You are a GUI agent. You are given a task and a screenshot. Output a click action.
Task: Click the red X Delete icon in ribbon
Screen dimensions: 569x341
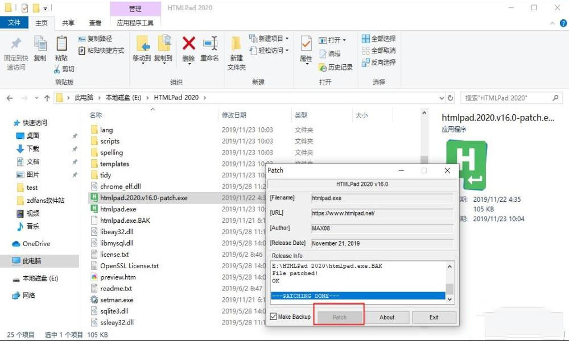(188, 44)
